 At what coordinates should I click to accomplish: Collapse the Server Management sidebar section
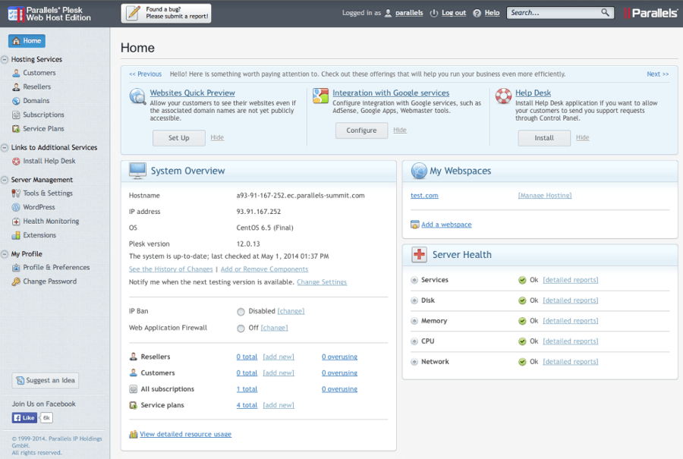tap(5, 180)
